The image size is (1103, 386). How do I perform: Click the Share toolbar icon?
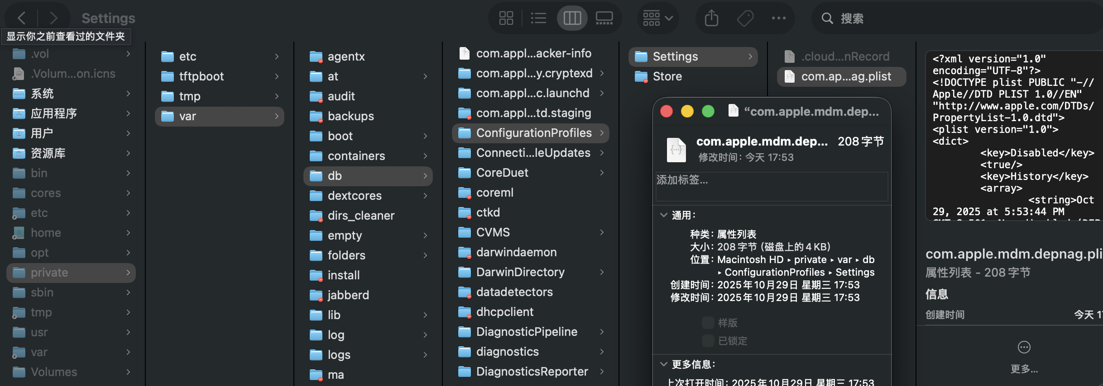(x=711, y=18)
